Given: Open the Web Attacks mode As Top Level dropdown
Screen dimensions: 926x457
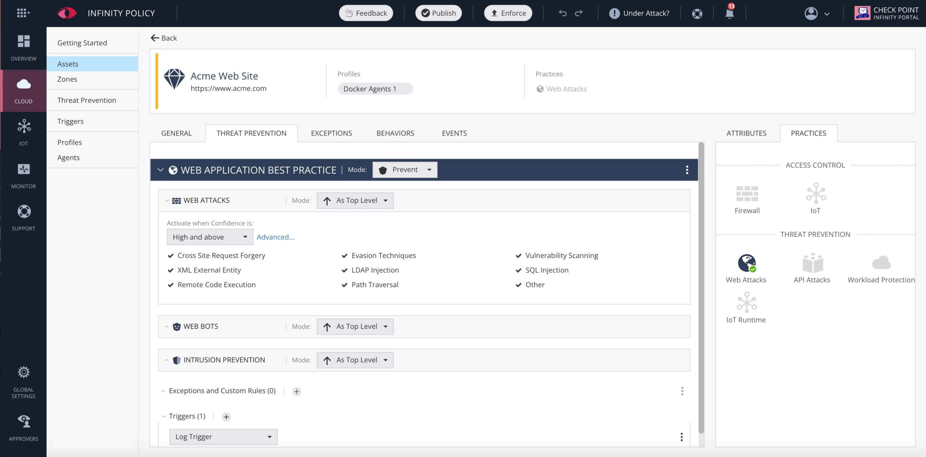Looking at the screenshot, I should tap(355, 201).
